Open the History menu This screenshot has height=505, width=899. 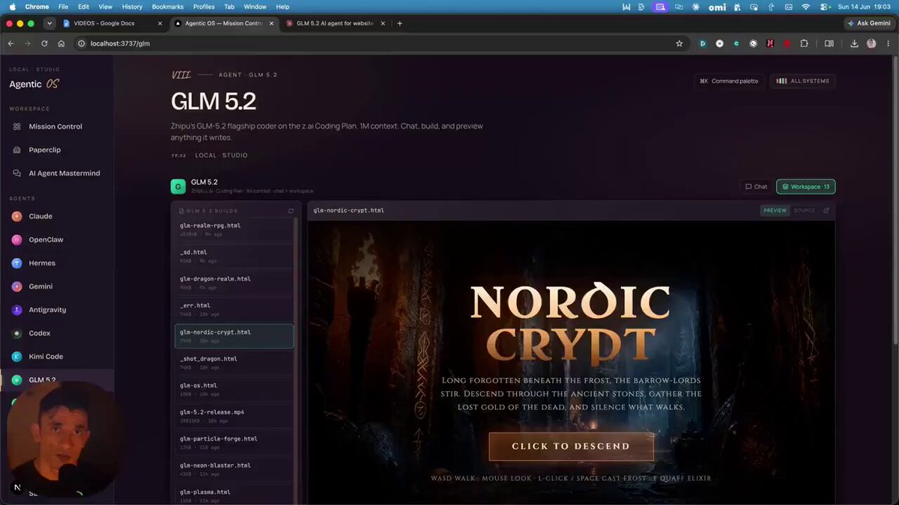(x=132, y=6)
